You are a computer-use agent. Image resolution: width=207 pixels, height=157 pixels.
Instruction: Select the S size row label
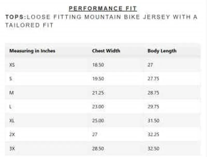11,79
